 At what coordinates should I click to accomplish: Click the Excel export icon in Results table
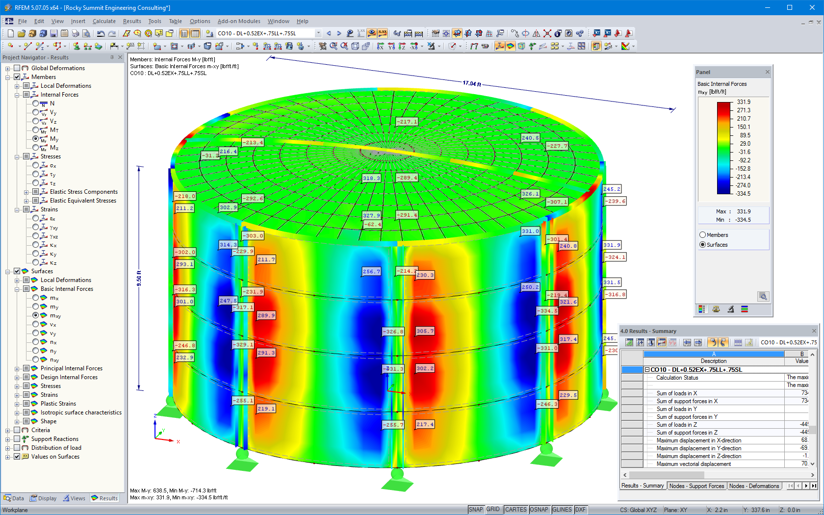click(629, 342)
